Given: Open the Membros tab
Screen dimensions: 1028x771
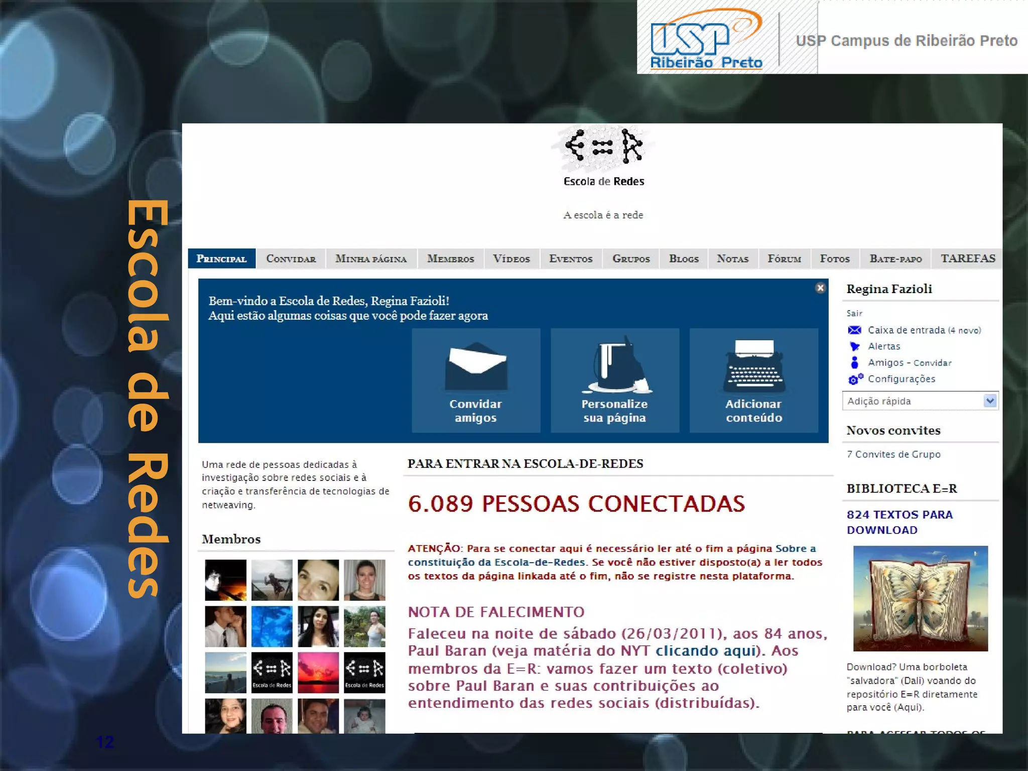Looking at the screenshot, I should click(x=450, y=259).
